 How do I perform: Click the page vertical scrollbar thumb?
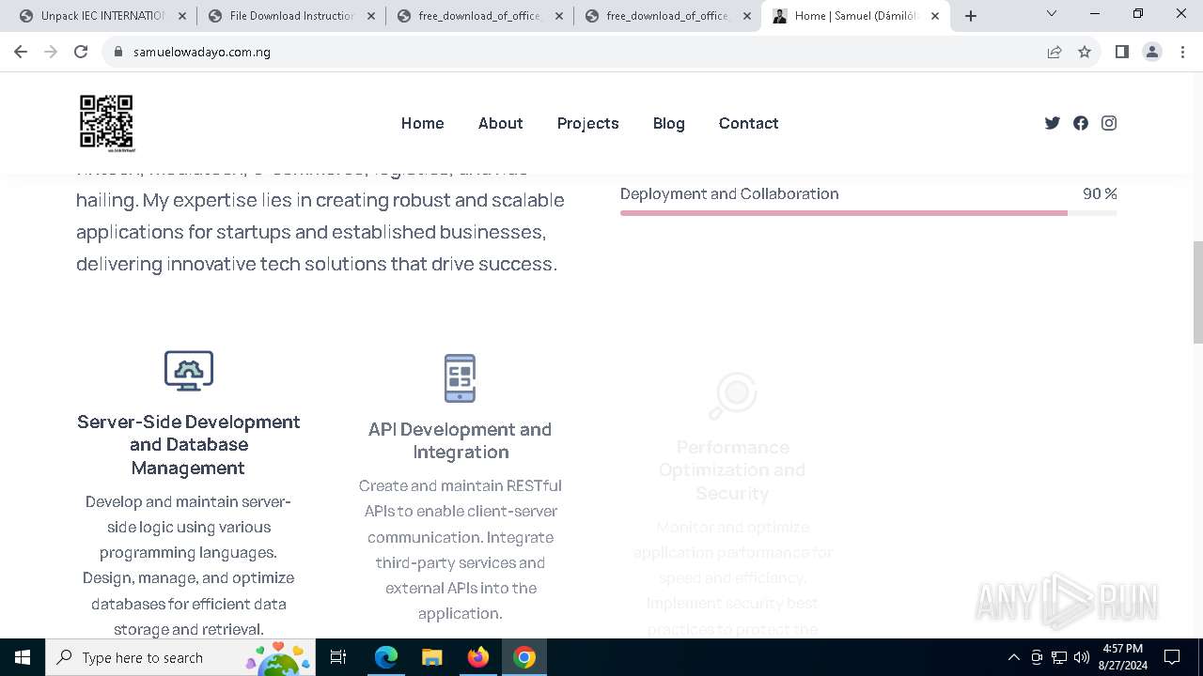pyautogui.click(x=1197, y=292)
